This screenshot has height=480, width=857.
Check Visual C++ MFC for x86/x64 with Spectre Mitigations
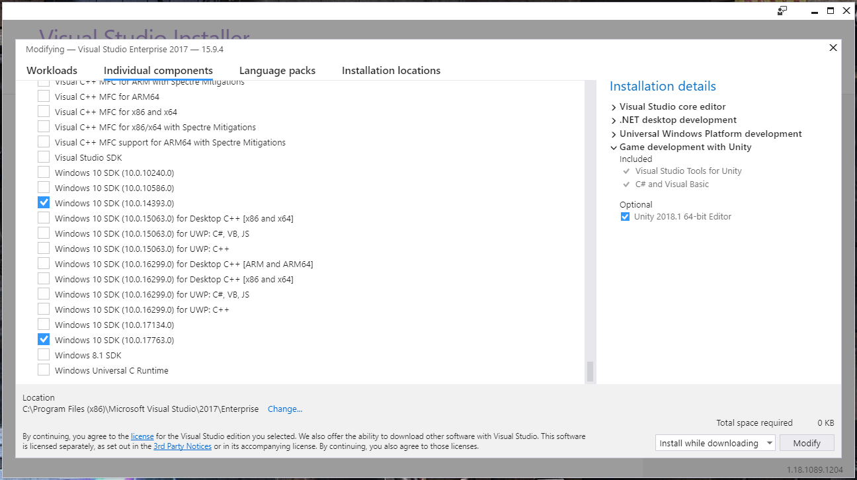tap(44, 127)
